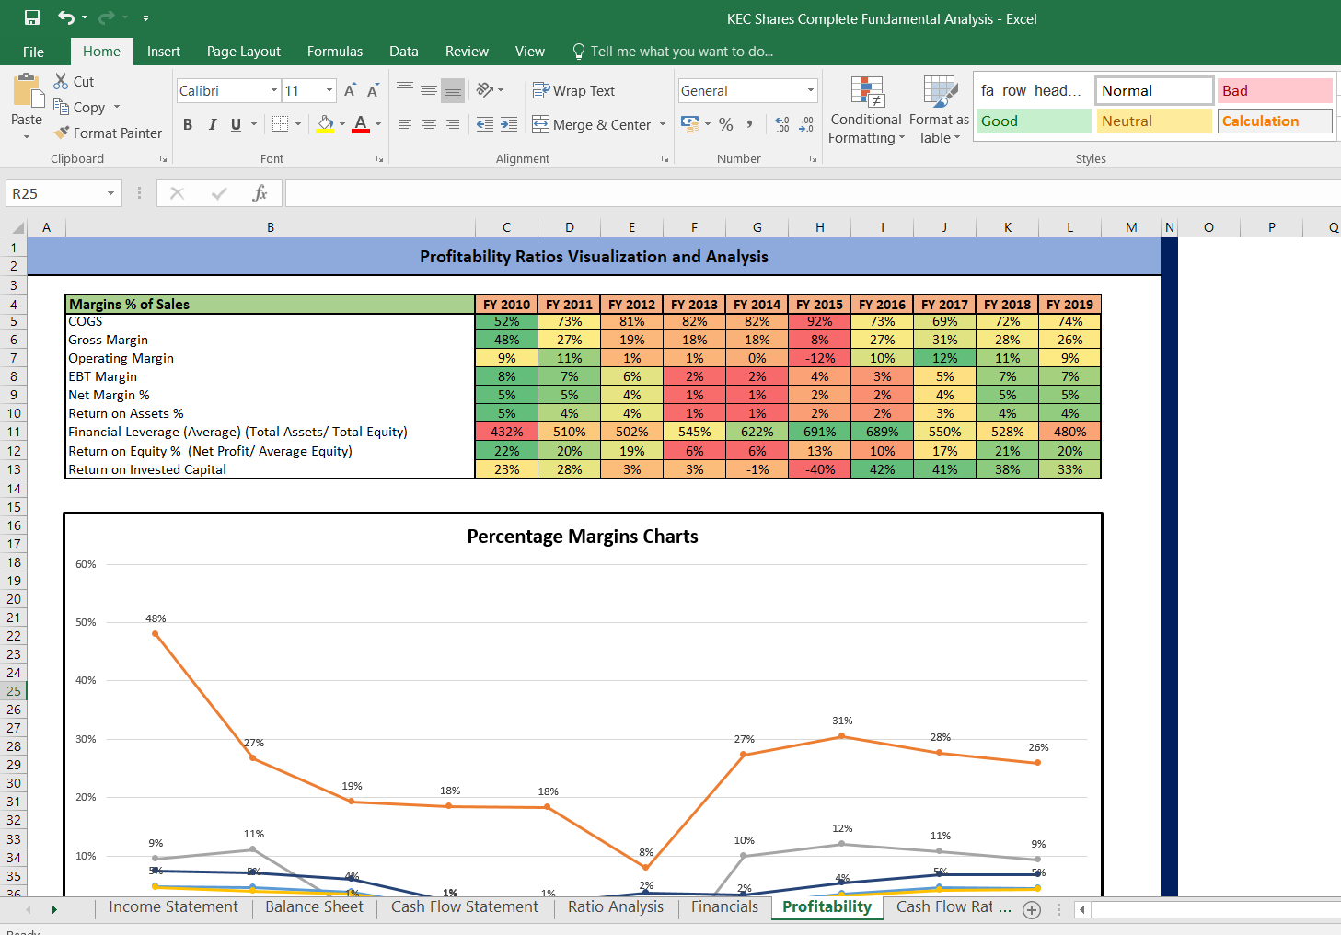This screenshot has height=935, width=1341.
Task: Toggle Italic formatting
Action: [213, 124]
